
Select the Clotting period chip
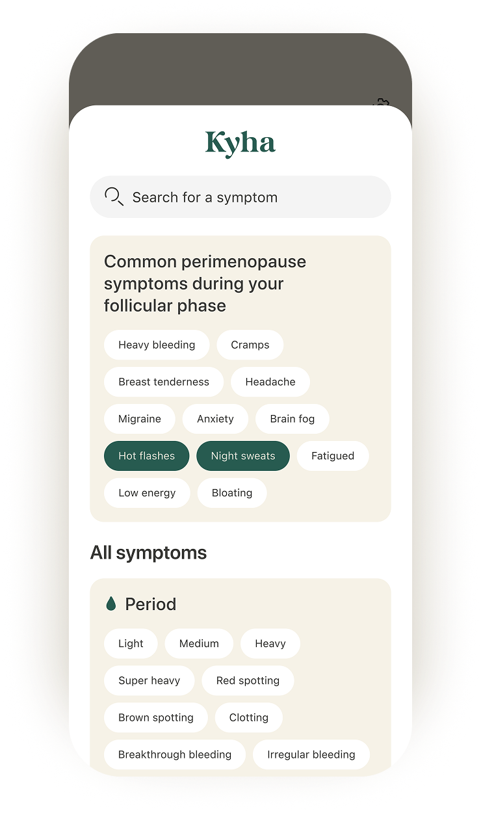pyautogui.click(x=249, y=717)
